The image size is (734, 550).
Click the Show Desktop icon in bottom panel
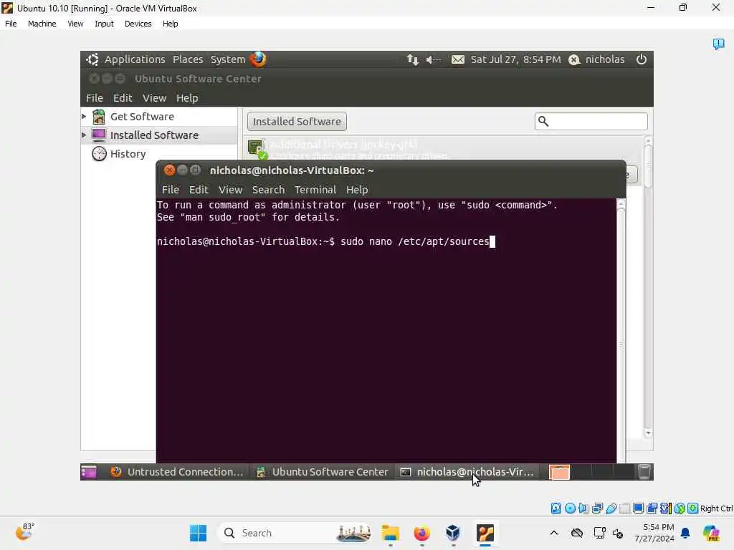[88, 472]
